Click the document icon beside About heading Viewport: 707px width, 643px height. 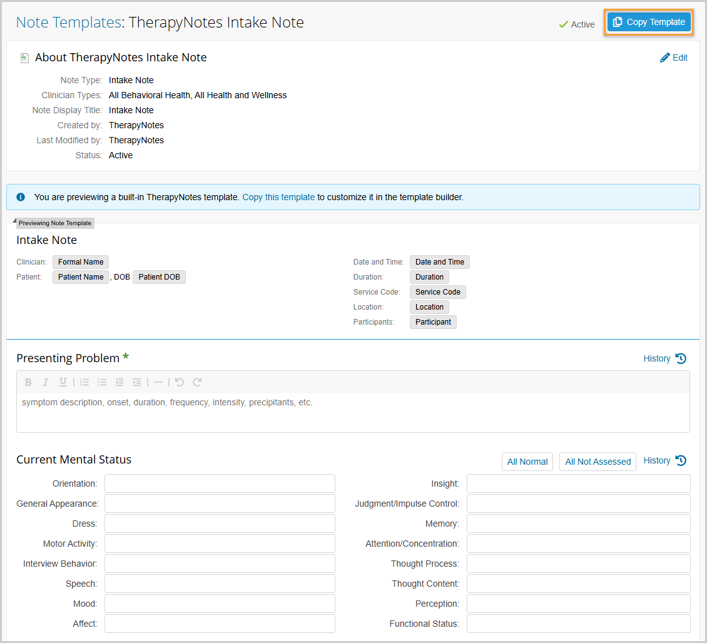click(x=24, y=58)
